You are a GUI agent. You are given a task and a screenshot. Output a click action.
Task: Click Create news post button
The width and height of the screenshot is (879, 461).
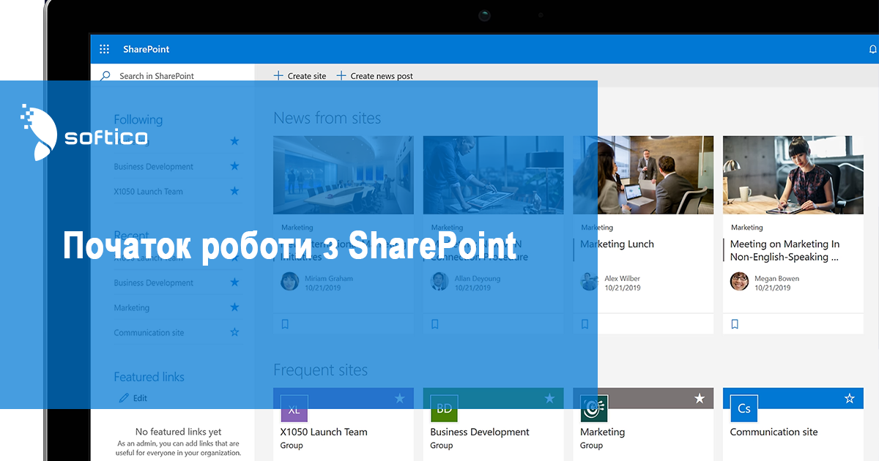(374, 76)
